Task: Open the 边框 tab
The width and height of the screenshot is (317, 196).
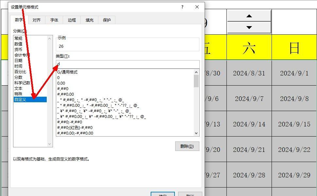Action: tap(72, 20)
